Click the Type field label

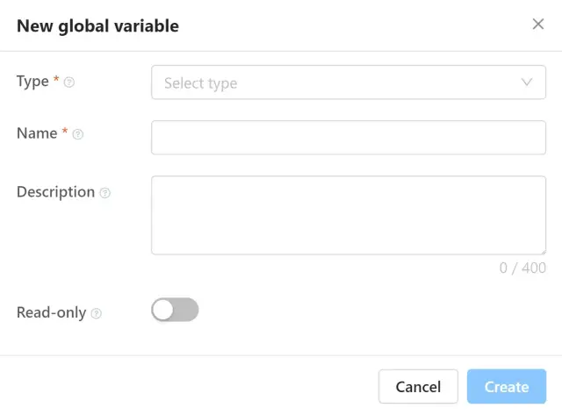pyautogui.click(x=32, y=82)
